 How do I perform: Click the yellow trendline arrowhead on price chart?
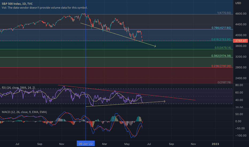(155, 47)
